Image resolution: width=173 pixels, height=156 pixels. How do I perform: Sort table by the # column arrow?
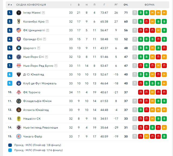[x=11, y=5]
